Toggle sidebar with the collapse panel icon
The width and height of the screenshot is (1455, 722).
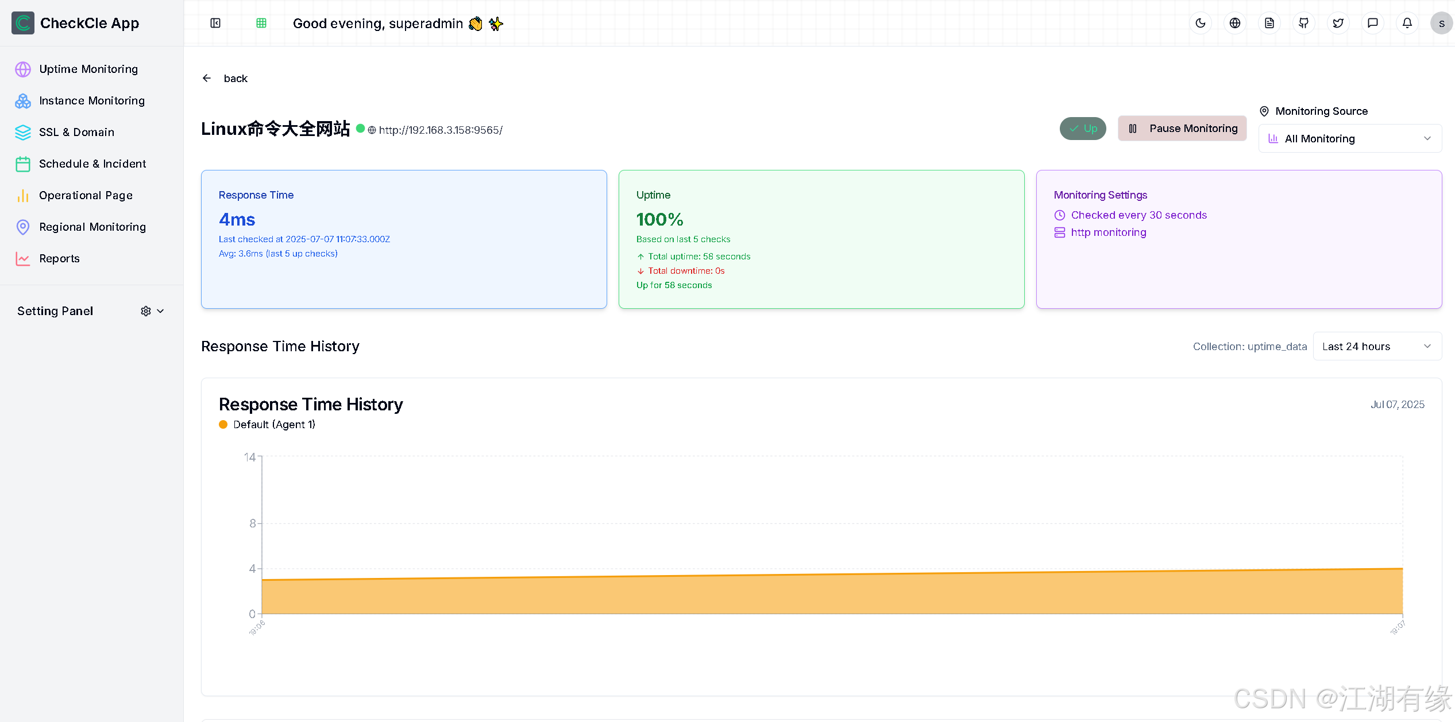[215, 23]
